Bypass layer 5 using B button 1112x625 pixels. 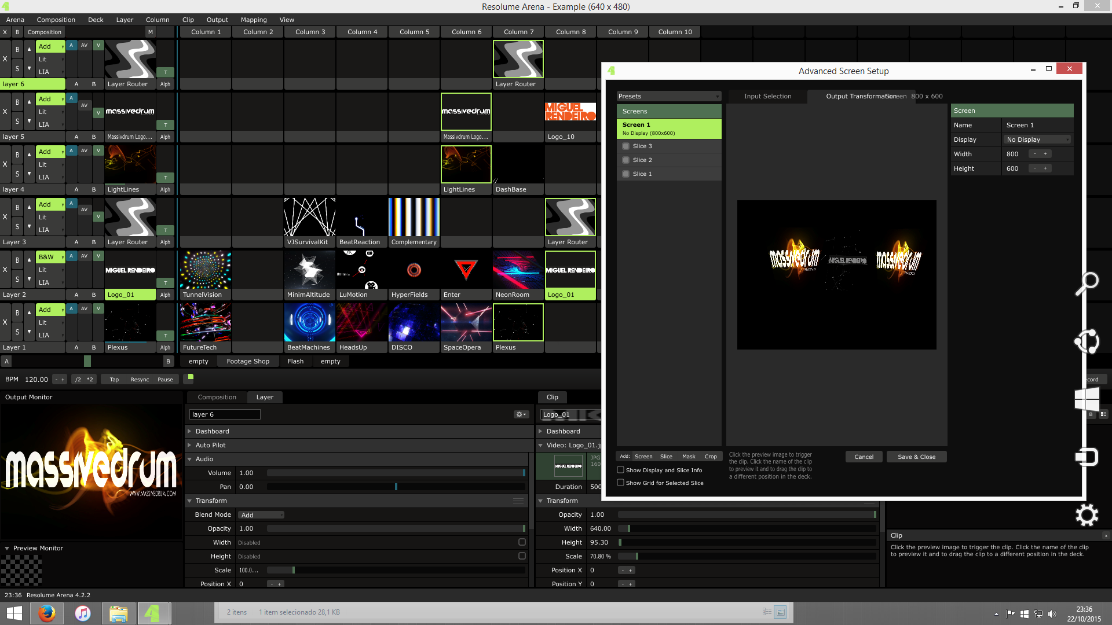tap(17, 102)
